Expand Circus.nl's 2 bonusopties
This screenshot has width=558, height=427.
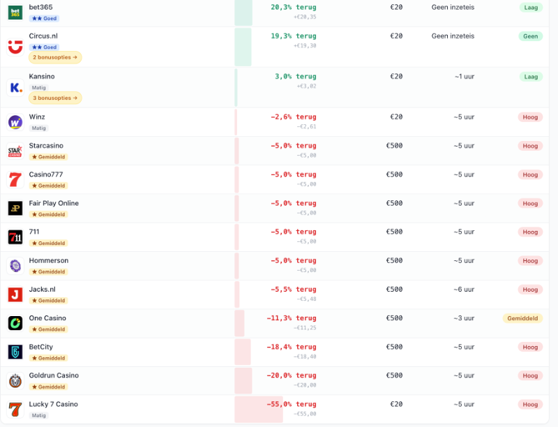point(55,57)
